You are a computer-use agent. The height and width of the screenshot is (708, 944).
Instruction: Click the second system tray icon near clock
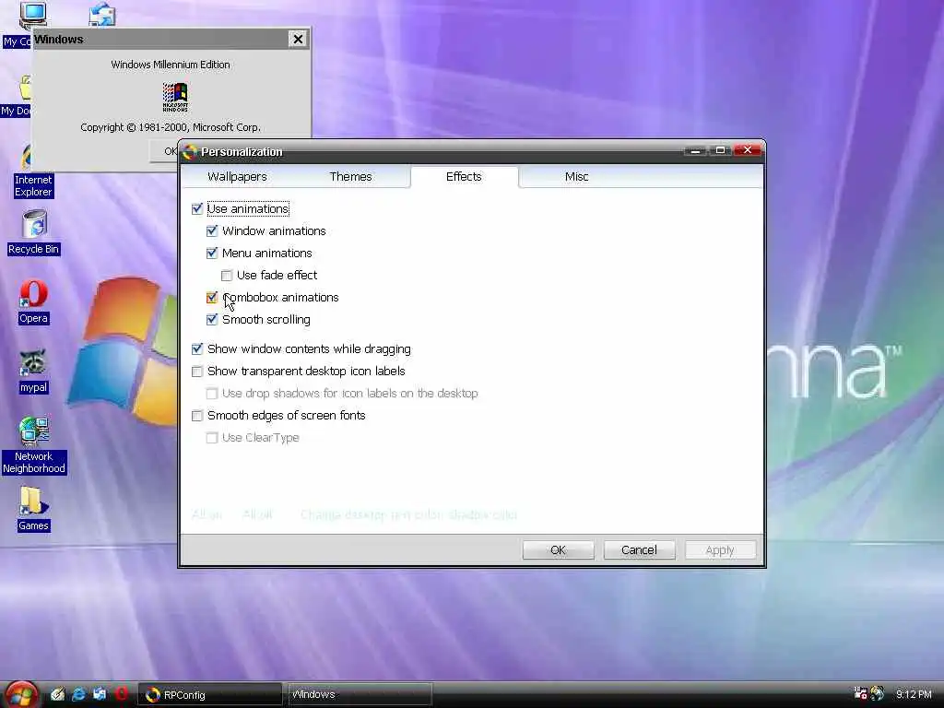(878, 693)
